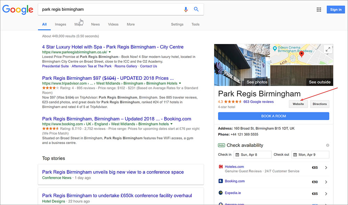Click the blue search magnifier icon
Screen dimensions: 348x205
(x=196, y=9)
